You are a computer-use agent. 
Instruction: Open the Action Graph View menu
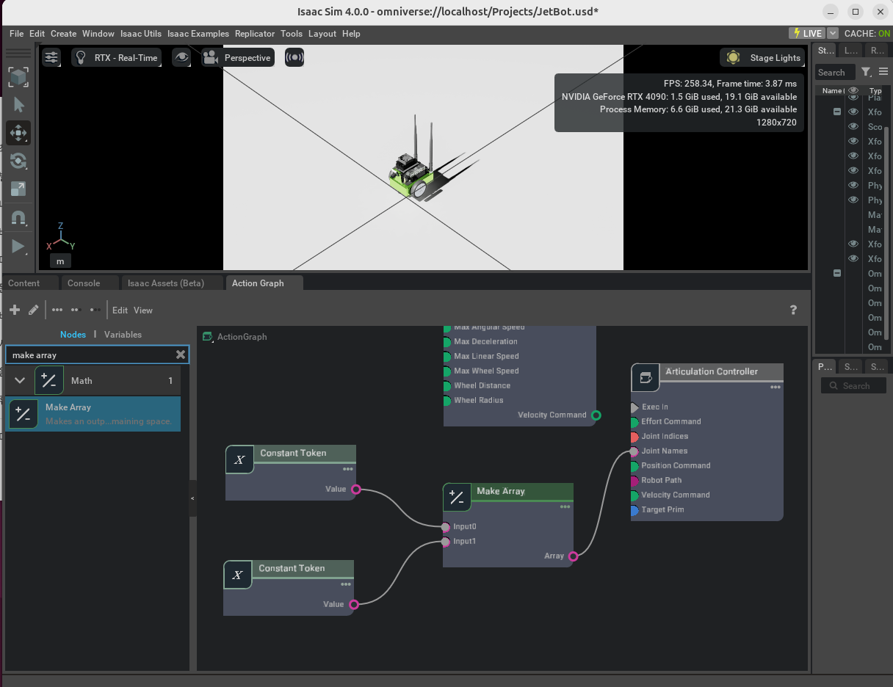[143, 310]
